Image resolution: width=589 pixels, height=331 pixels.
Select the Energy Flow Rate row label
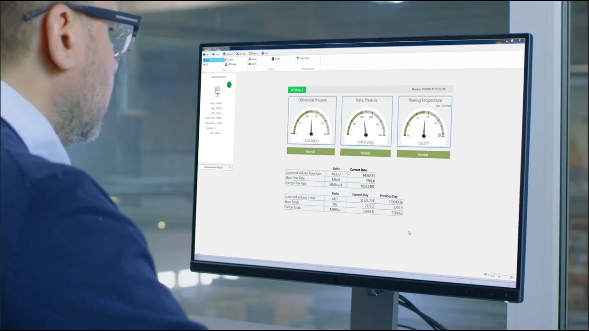[296, 183]
